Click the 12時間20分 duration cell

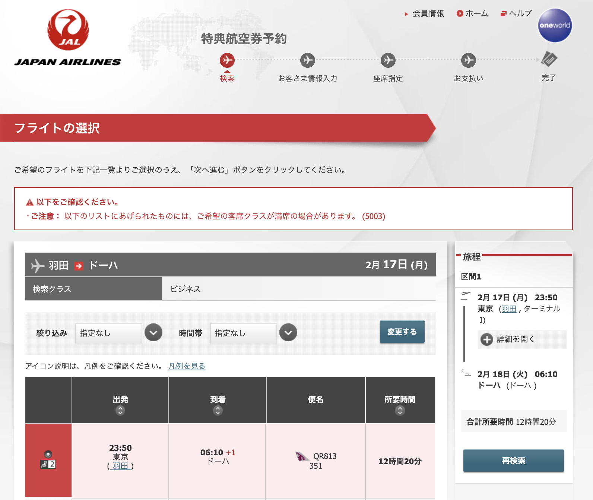(x=400, y=461)
